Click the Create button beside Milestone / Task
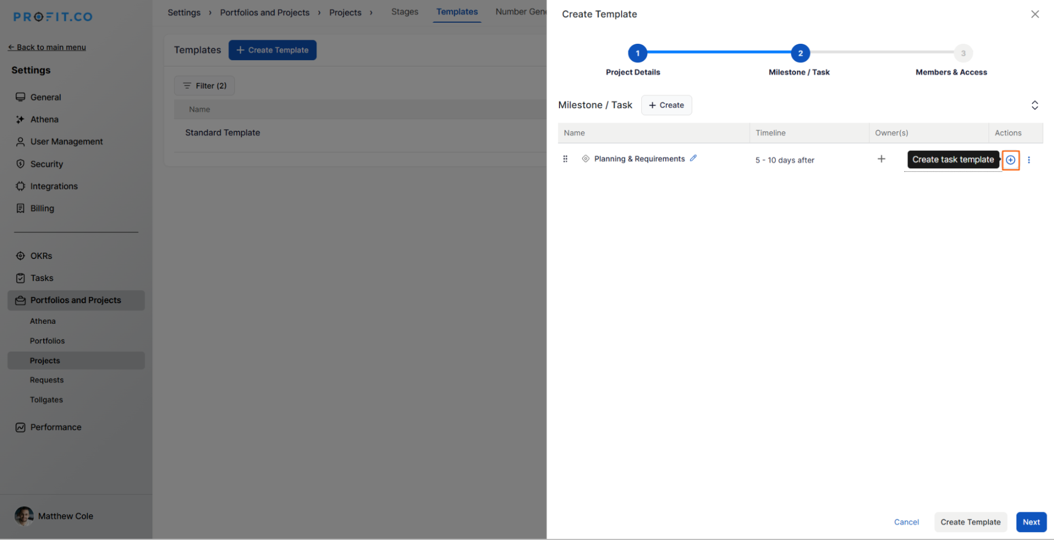 (666, 105)
